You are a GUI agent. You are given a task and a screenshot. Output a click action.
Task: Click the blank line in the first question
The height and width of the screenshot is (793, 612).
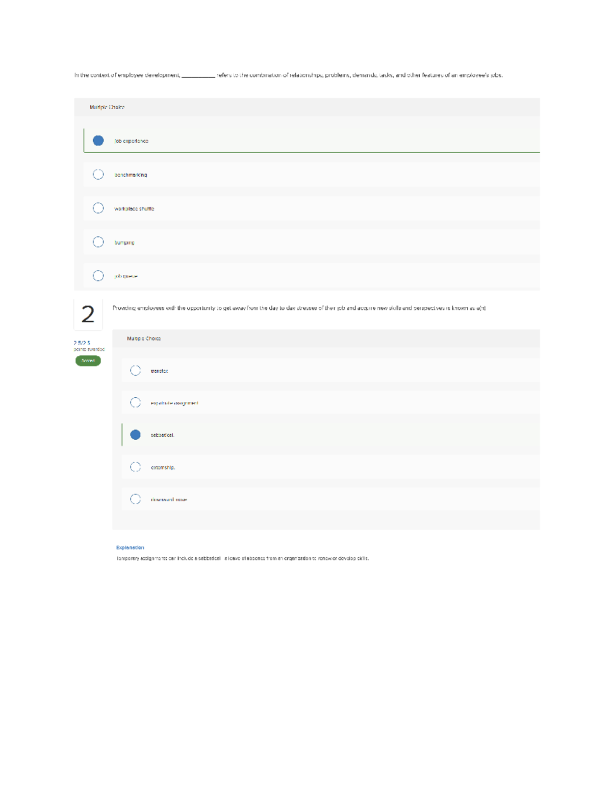click(x=198, y=76)
